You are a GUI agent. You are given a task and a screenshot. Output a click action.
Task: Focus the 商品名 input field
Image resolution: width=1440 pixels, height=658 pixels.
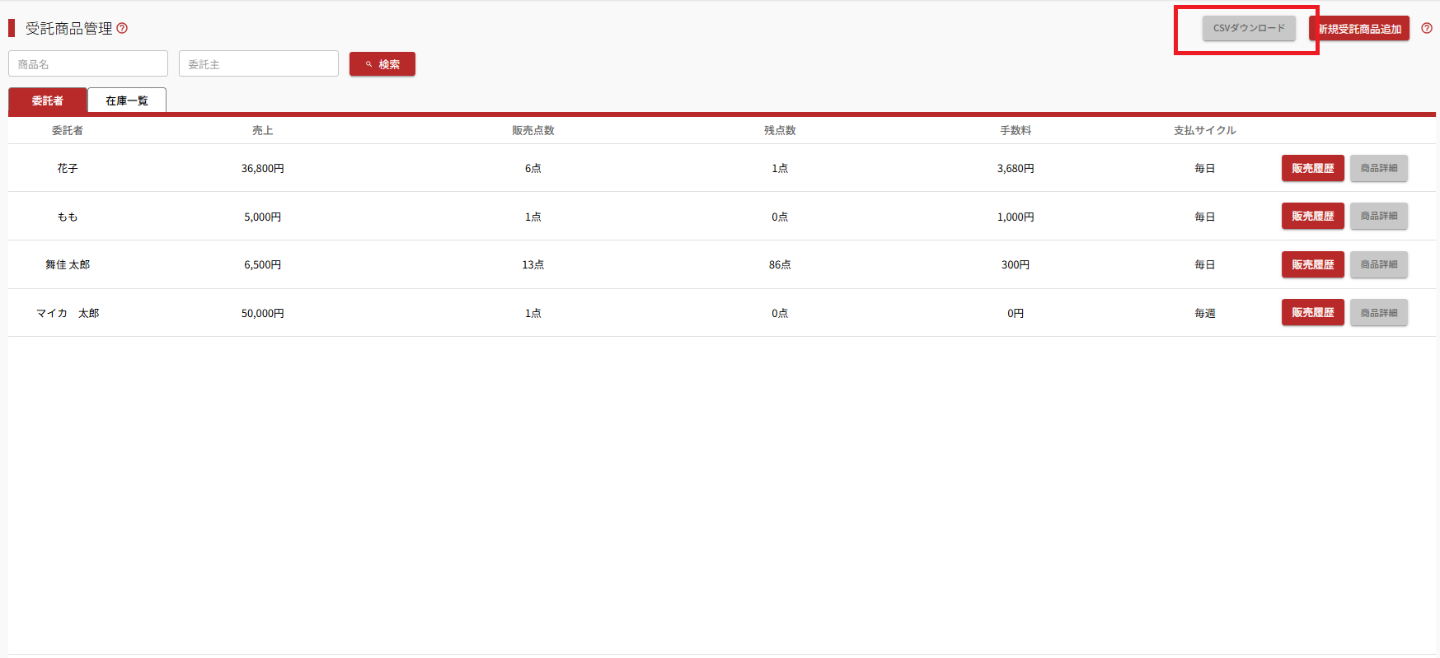pos(88,64)
